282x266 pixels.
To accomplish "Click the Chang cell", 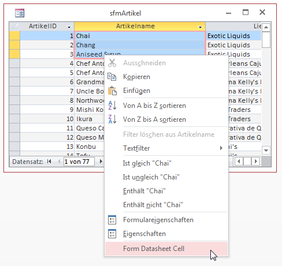I will pos(140,45).
